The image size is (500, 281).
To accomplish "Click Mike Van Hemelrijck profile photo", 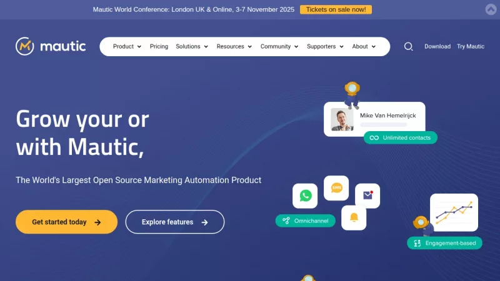I will click(342, 119).
